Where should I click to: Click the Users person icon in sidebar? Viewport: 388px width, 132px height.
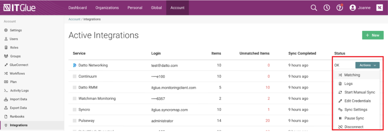[x=6, y=39]
